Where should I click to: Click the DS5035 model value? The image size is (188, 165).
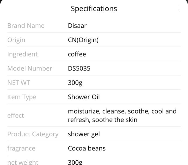[x=79, y=68]
